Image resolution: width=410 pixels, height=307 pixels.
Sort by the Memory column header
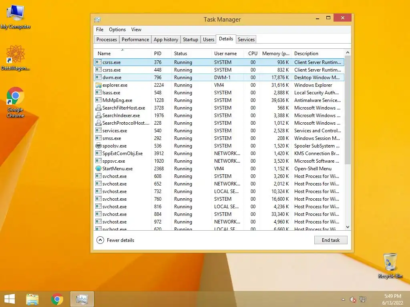275,54
